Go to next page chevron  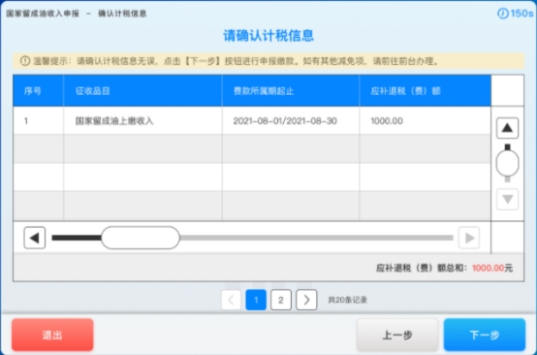tap(306, 300)
